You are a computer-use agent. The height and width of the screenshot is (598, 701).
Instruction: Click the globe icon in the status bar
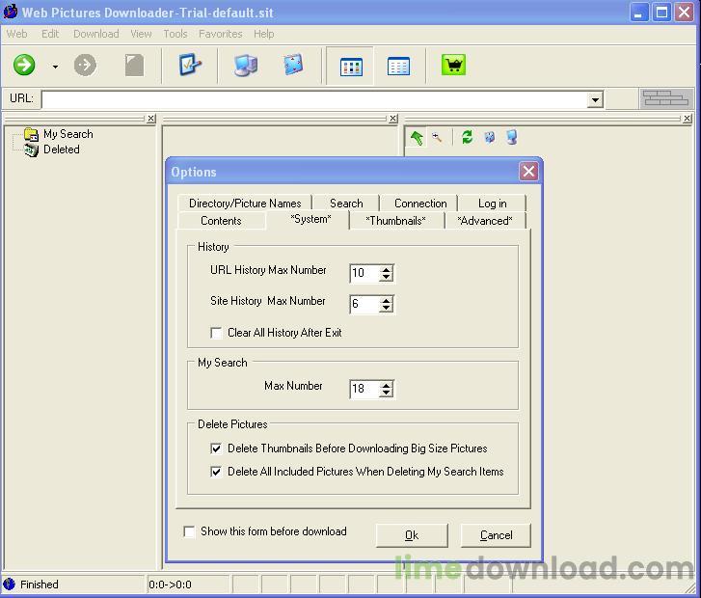pyautogui.click(x=9, y=584)
